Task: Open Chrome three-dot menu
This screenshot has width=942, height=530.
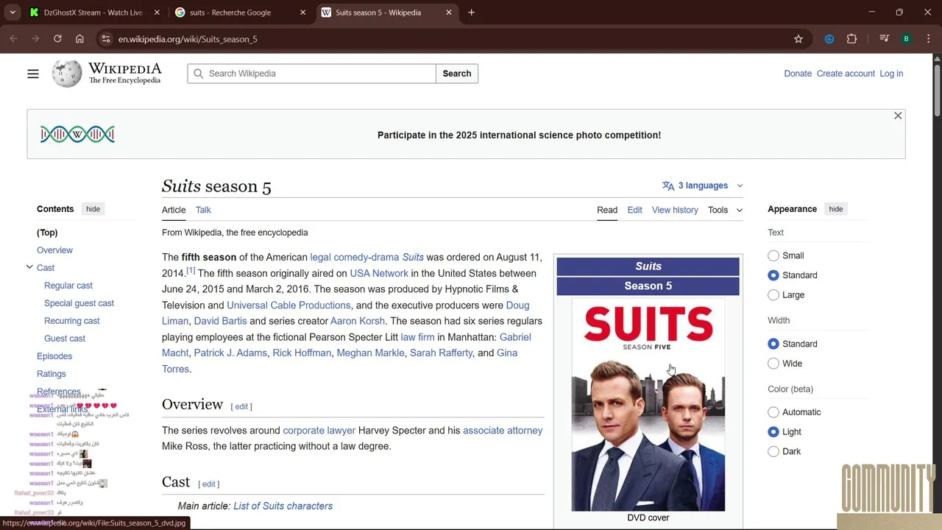Action: coord(929,39)
